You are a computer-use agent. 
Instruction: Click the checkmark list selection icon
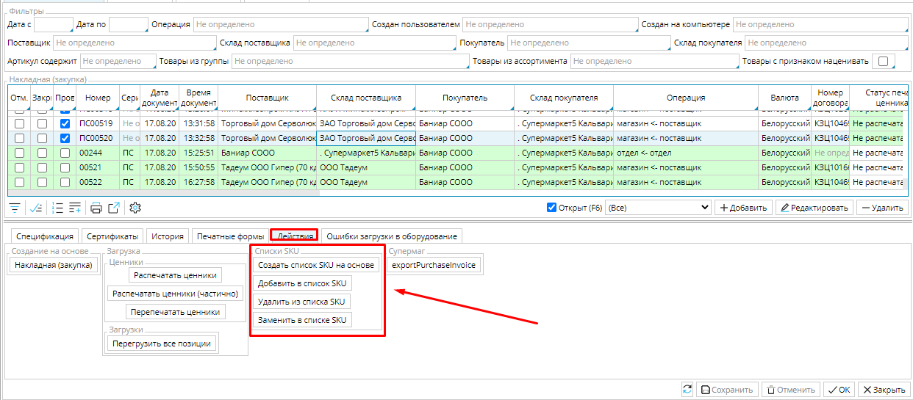36,208
